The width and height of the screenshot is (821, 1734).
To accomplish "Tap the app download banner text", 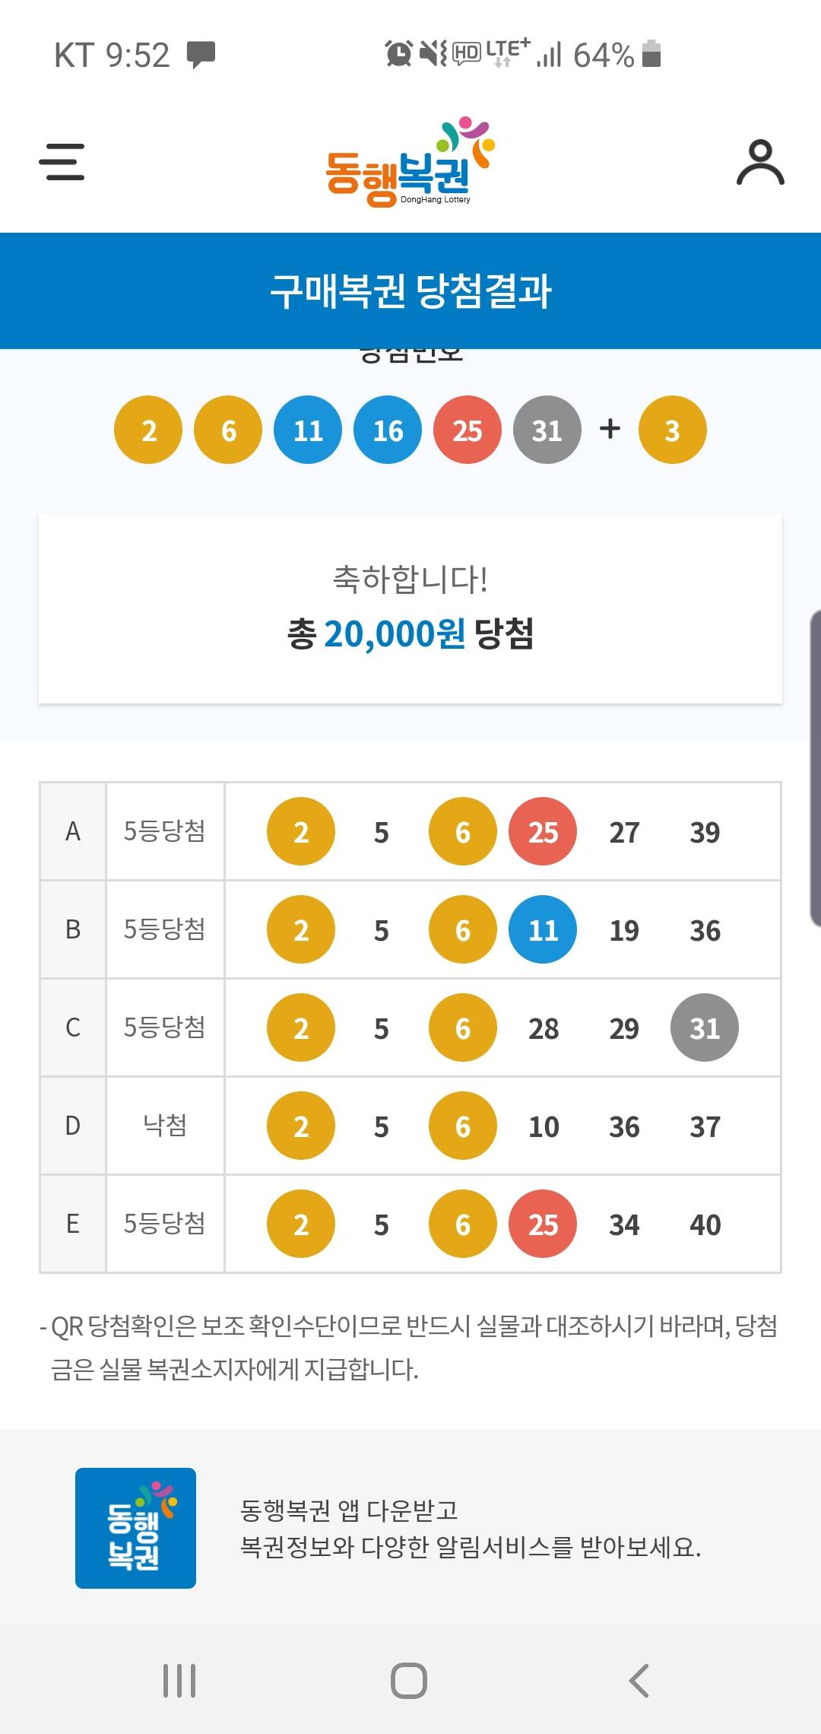I will (470, 1529).
